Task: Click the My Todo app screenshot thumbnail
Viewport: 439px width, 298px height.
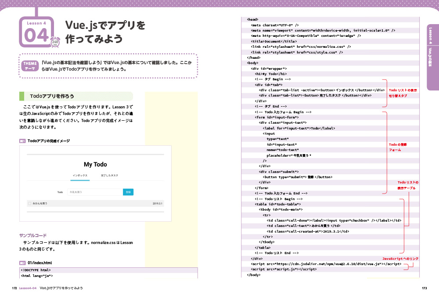Action: tap(95, 183)
